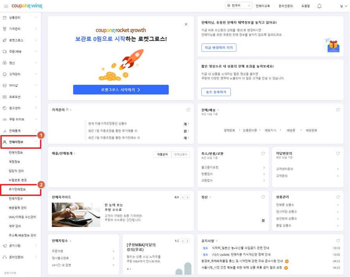Open 판매자교육 top link

pyautogui.click(x=263, y=6)
